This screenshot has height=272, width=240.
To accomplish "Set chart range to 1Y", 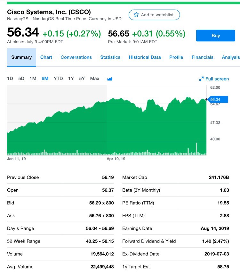I will coord(71,78).
